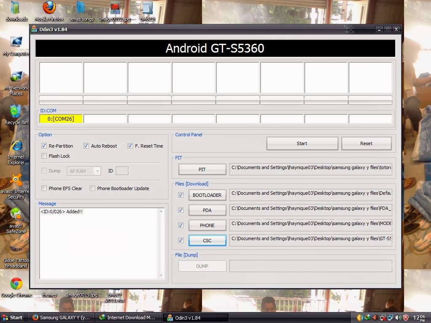The height and width of the screenshot is (323, 431).
Task: Select the Odin3 v1.84 taskbar item
Action: (x=196, y=318)
